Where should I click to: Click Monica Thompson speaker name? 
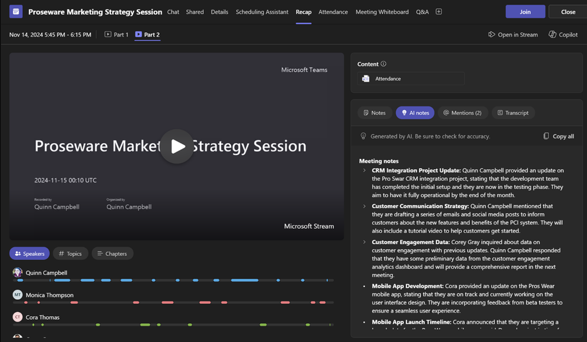49,295
